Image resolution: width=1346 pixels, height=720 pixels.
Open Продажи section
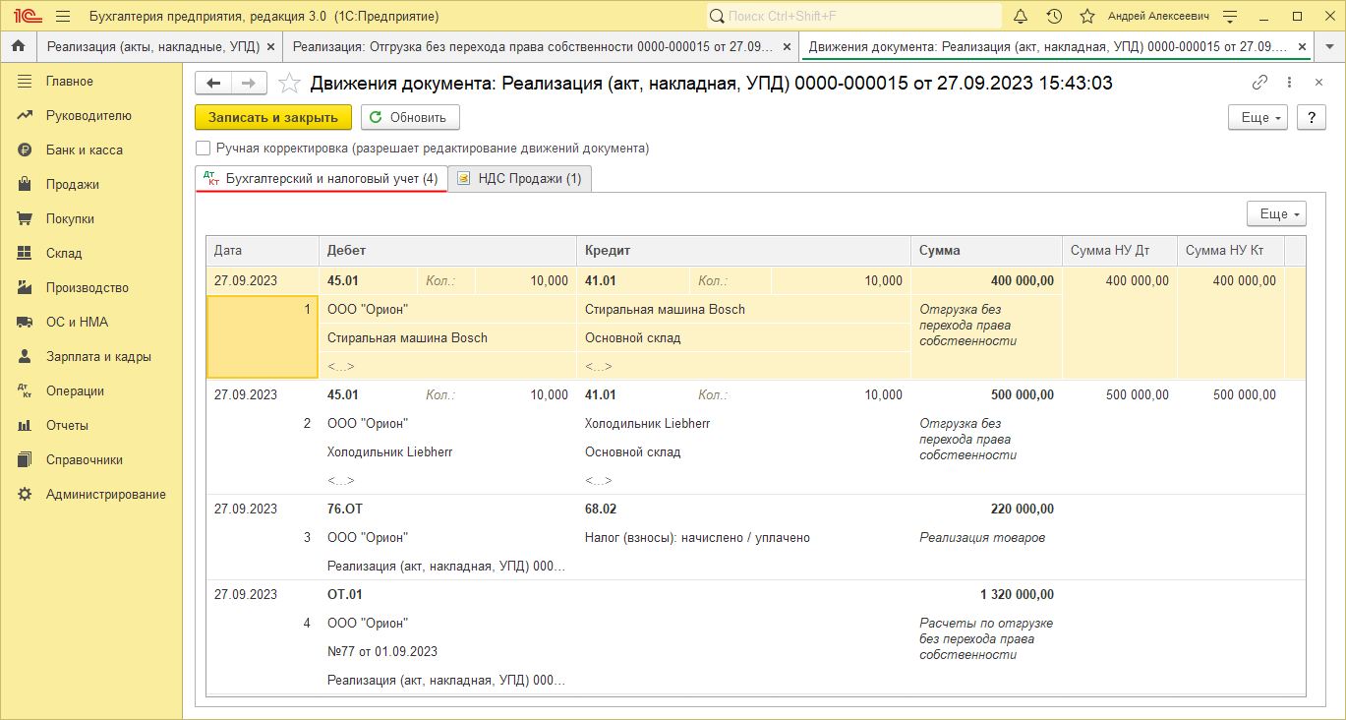pos(90,185)
